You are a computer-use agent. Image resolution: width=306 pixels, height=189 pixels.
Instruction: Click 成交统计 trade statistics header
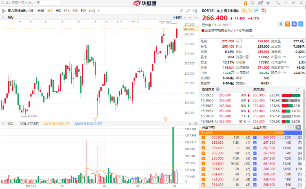[259, 90]
